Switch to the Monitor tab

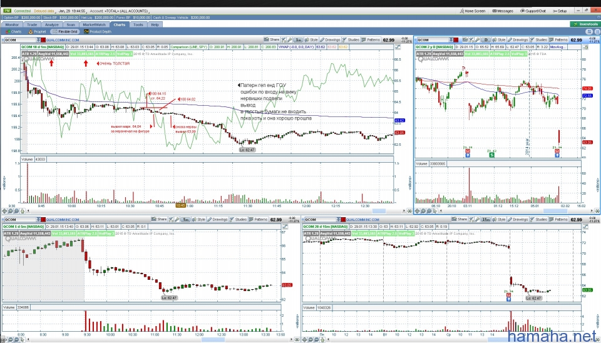[x=12, y=24]
